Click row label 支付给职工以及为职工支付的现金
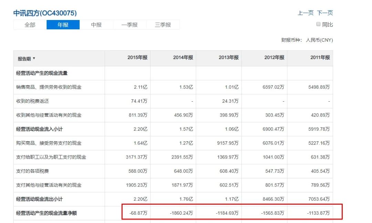Viewport: 372px width, 223px height. [x=51, y=157]
